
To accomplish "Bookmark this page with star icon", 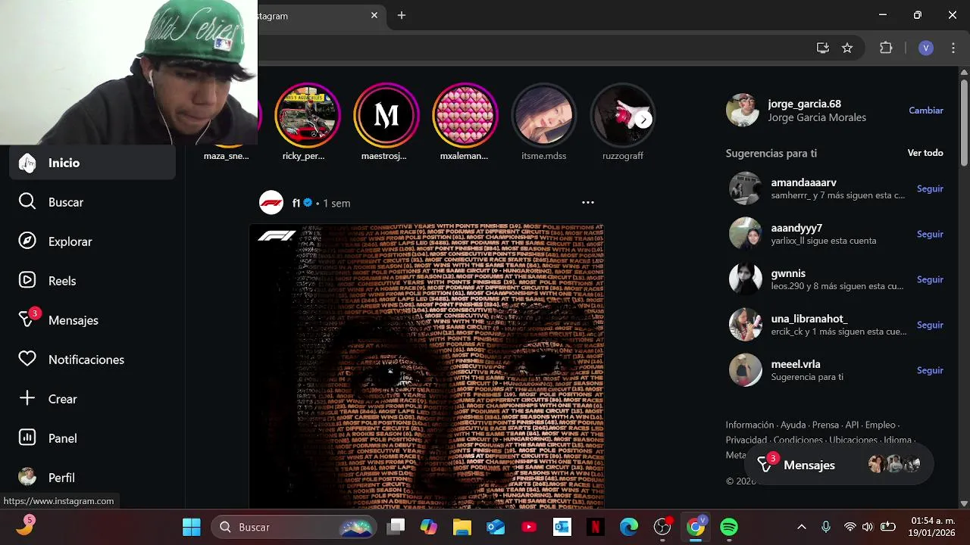I will click(x=847, y=48).
